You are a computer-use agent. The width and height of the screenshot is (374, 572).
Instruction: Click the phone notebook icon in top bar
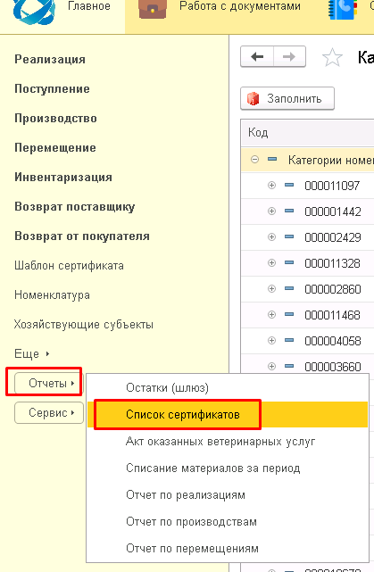pos(342,9)
